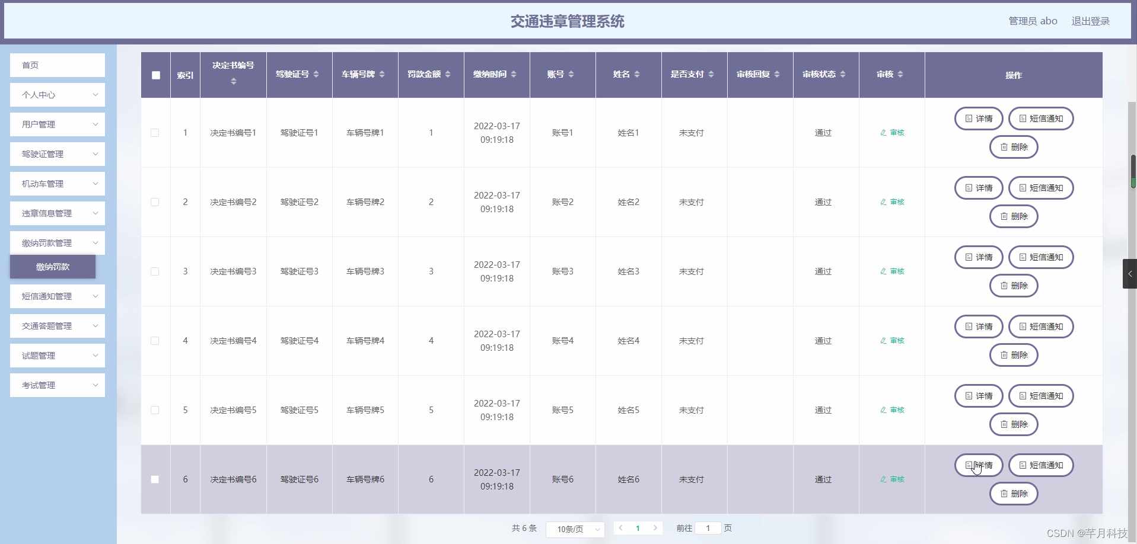This screenshot has width=1137, height=544.
Task: Click the 退出登录 logout link
Action: tap(1090, 21)
